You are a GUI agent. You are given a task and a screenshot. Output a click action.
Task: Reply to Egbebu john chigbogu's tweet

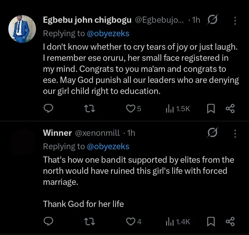(48, 109)
